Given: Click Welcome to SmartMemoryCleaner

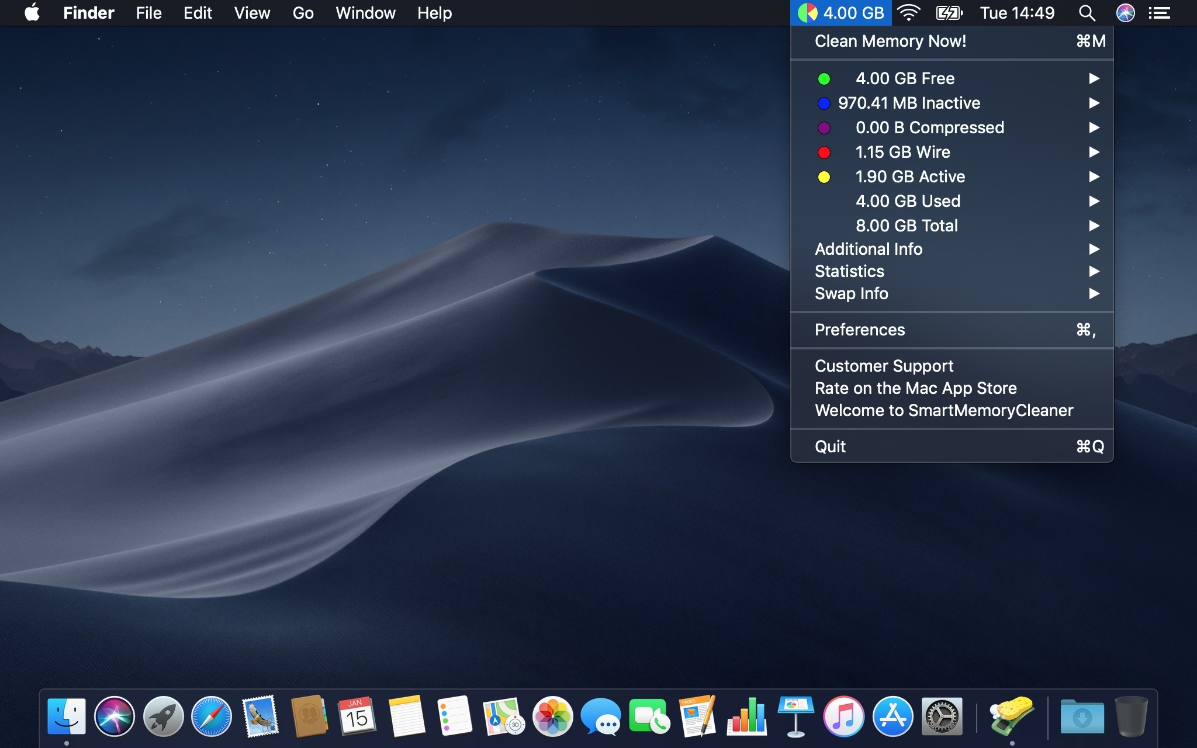Looking at the screenshot, I should click(x=944, y=409).
